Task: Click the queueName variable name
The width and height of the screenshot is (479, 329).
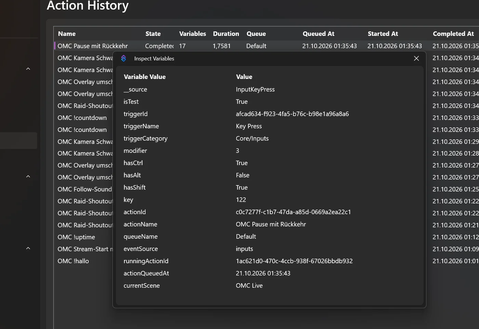Action: tap(141, 237)
